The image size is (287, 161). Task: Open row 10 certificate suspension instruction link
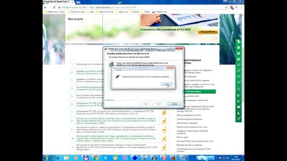[116, 138]
